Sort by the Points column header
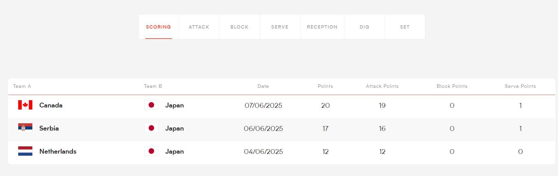The image size is (558, 176). coord(325,86)
